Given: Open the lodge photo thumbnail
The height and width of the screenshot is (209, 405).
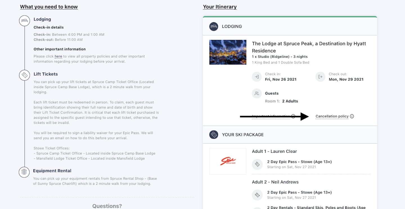Looking at the screenshot, I should (228, 52).
